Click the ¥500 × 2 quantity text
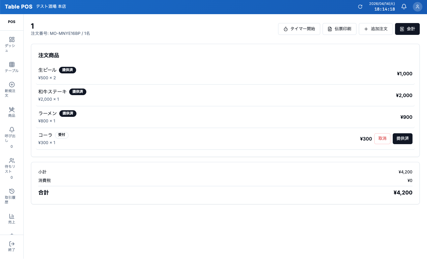Image resolution: width=427 pixels, height=259 pixels. coord(47,78)
